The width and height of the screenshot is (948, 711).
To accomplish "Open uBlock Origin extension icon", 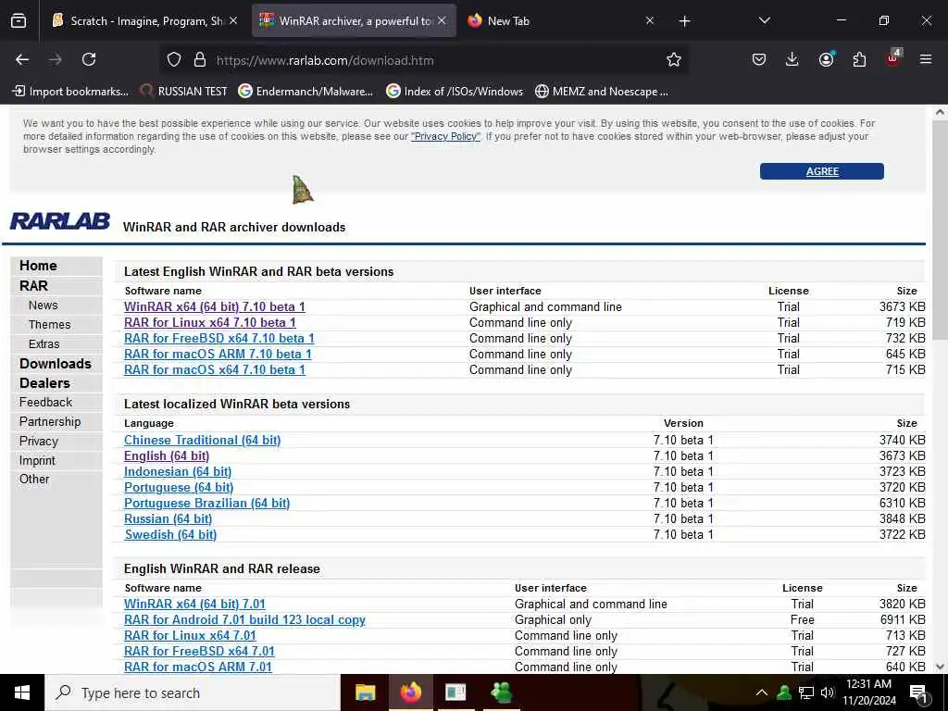I will click(893, 58).
